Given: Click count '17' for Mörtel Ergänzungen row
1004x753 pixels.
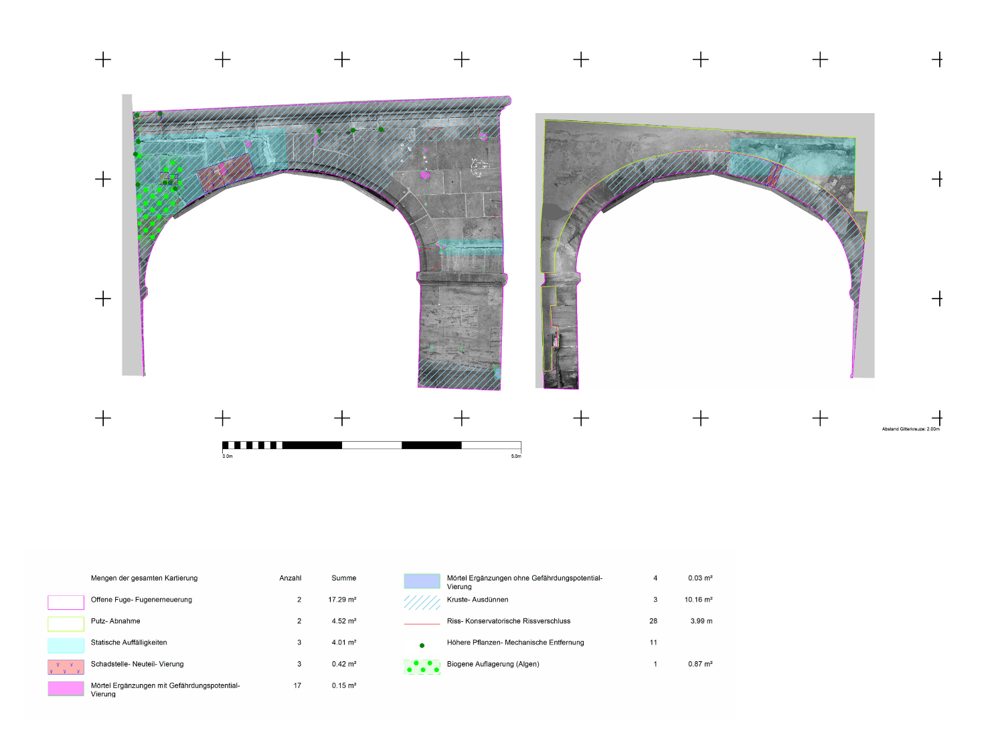Looking at the screenshot, I should pos(297,685).
